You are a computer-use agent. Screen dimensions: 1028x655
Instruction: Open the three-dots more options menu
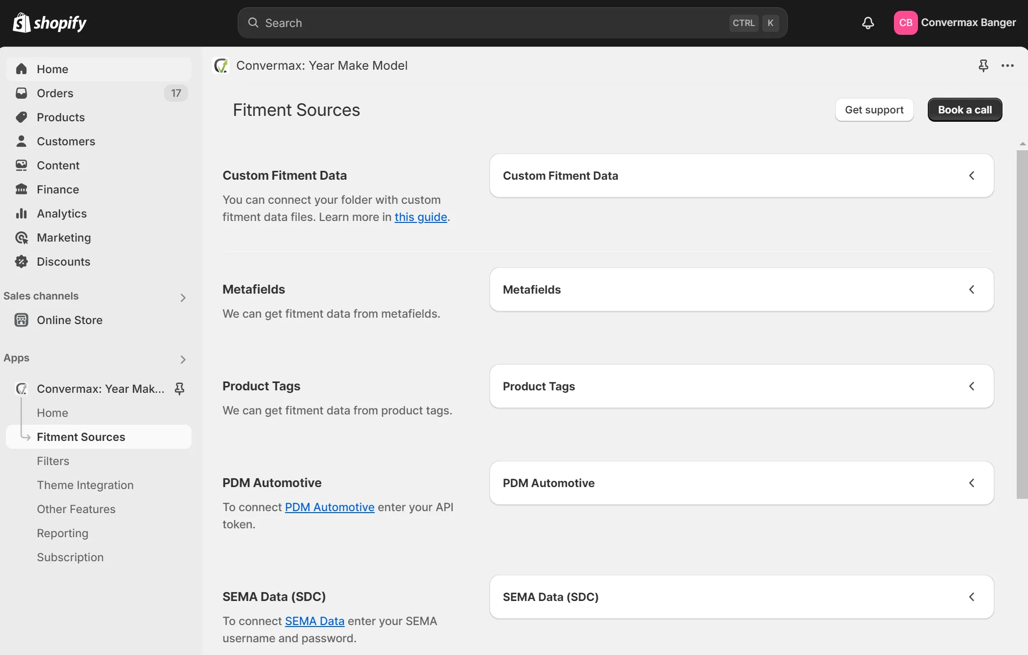(1007, 65)
